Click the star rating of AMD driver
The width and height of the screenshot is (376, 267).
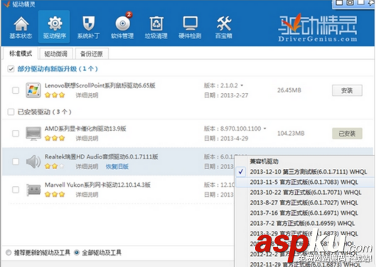(55, 138)
